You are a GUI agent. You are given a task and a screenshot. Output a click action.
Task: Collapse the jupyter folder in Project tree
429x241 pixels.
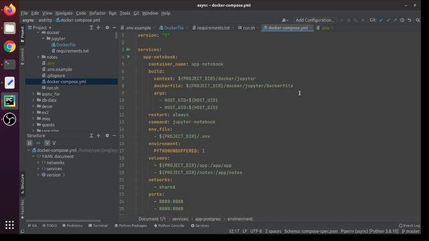click(43, 39)
